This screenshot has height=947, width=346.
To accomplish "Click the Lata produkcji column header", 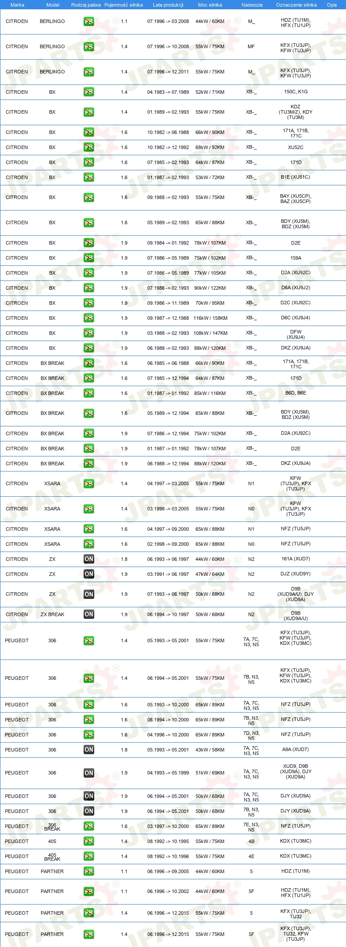I will [x=168, y=5].
